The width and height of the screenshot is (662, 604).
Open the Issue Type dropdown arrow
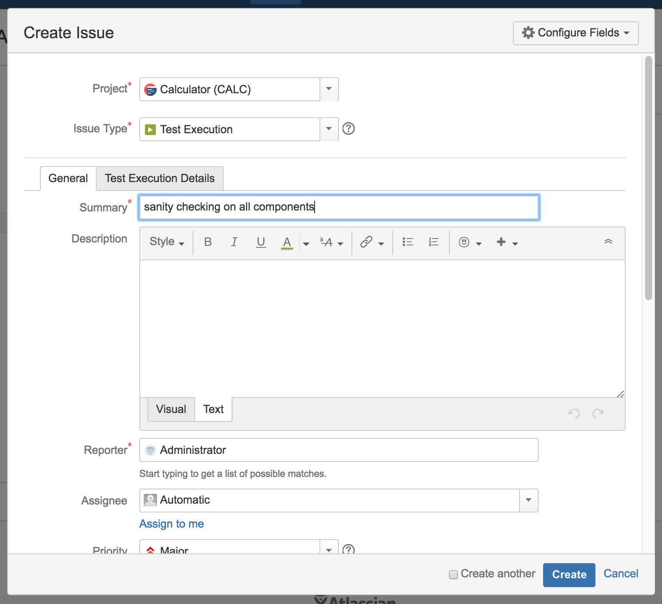point(329,129)
